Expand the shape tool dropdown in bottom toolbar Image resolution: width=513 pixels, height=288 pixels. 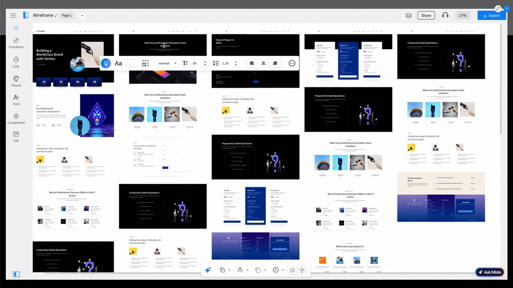click(x=229, y=270)
